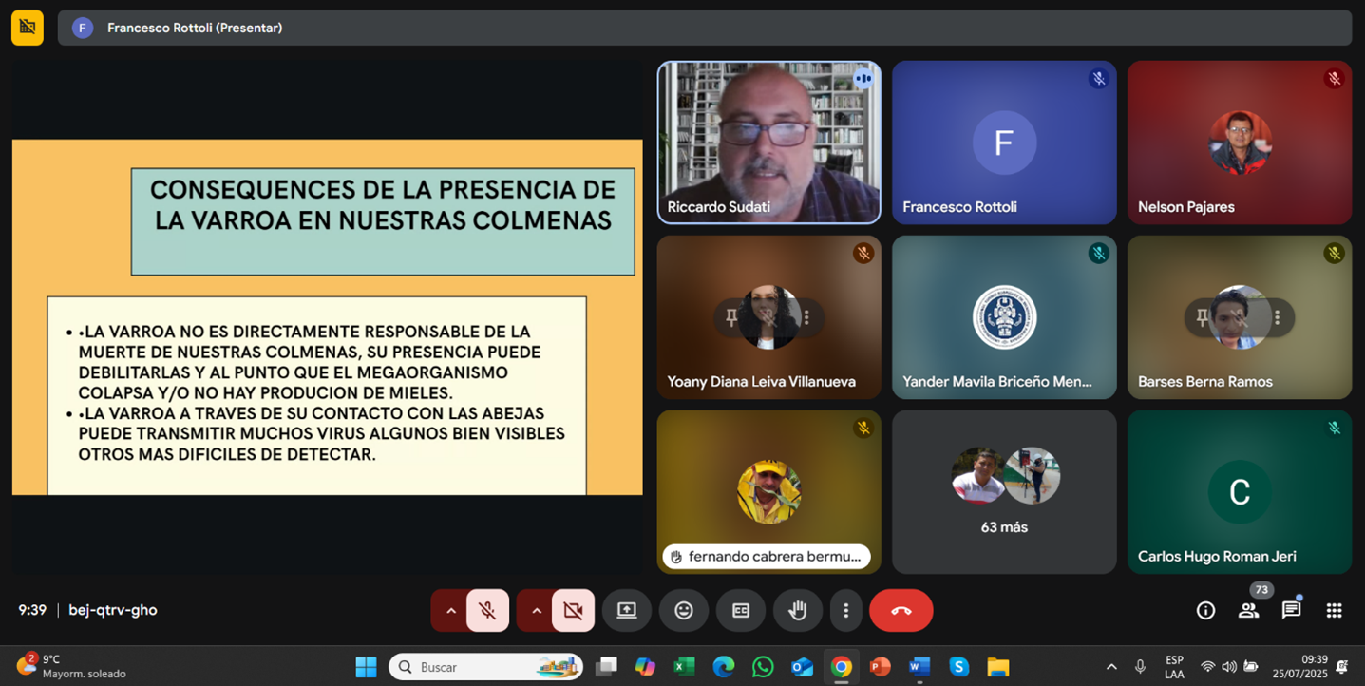Click the present screen icon
Image resolution: width=1365 pixels, height=686 pixels.
(x=627, y=610)
